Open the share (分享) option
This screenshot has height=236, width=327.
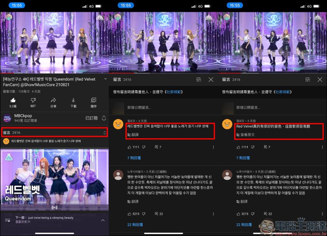(53, 100)
